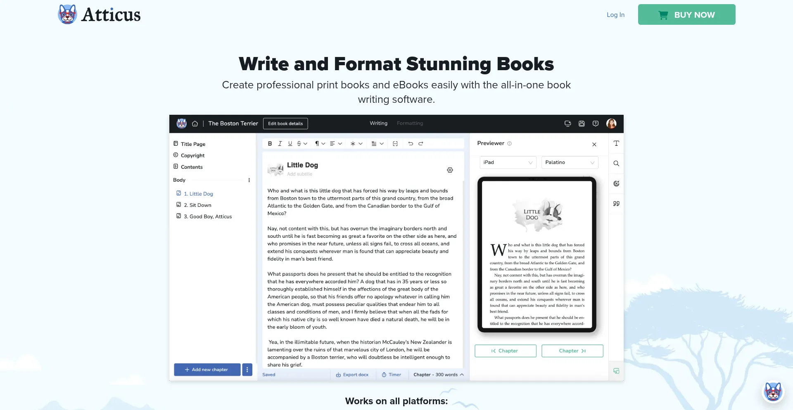Expand the text alignment dropdown arrow
Viewport: 793px width, 410px height.
click(340, 144)
